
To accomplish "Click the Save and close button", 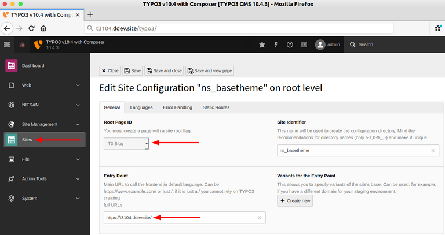I will (x=165, y=70).
